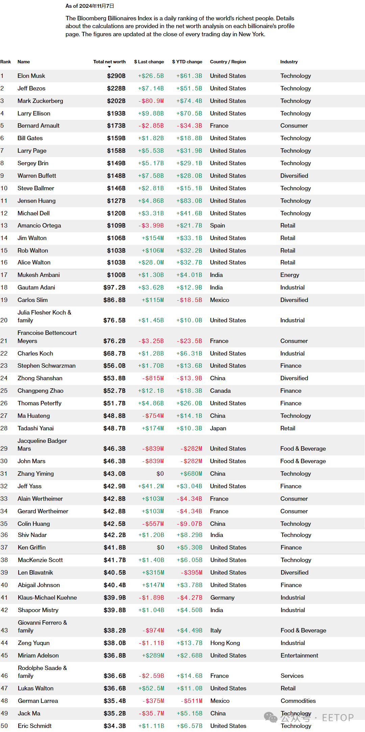Click the $ YTD change column header

187,62
